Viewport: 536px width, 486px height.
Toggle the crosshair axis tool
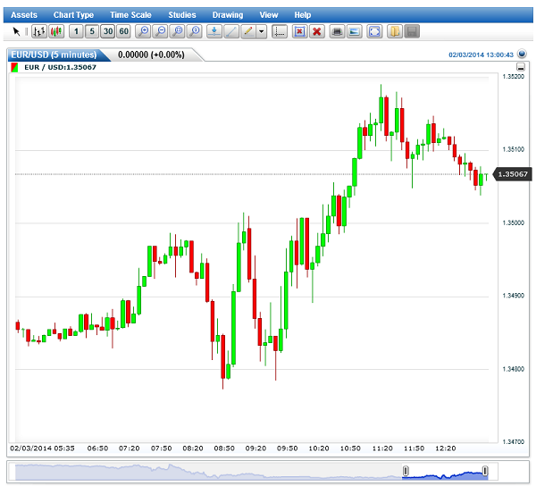tap(280, 32)
